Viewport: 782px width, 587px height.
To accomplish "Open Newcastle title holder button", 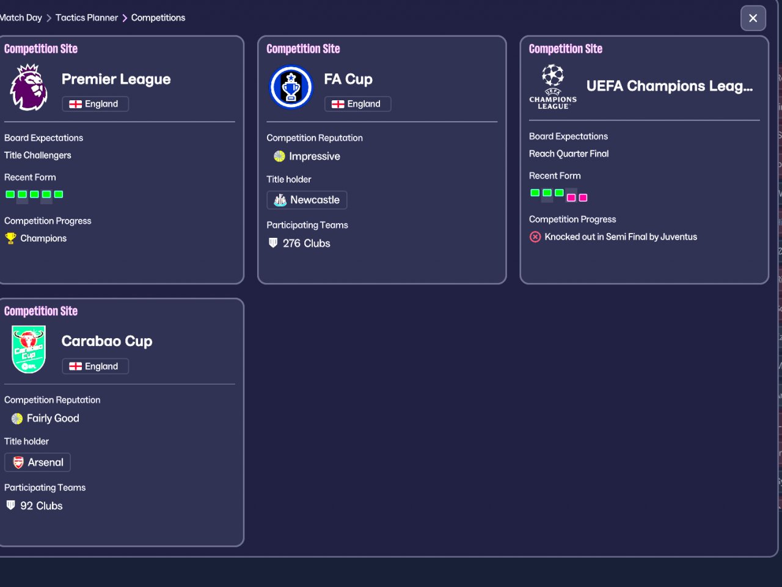I will click(307, 200).
